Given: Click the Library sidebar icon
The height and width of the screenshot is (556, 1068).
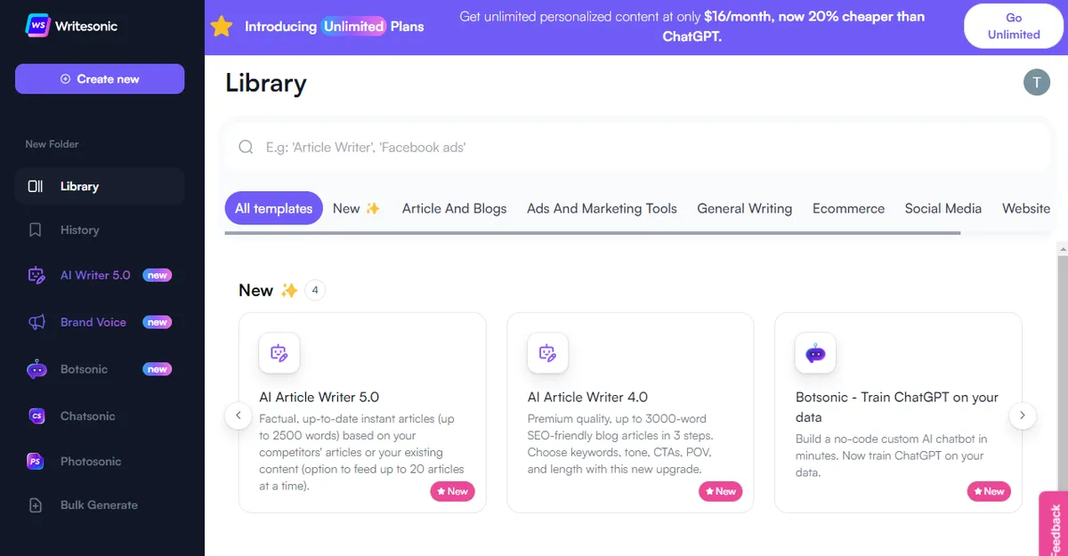Looking at the screenshot, I should 36,186.
